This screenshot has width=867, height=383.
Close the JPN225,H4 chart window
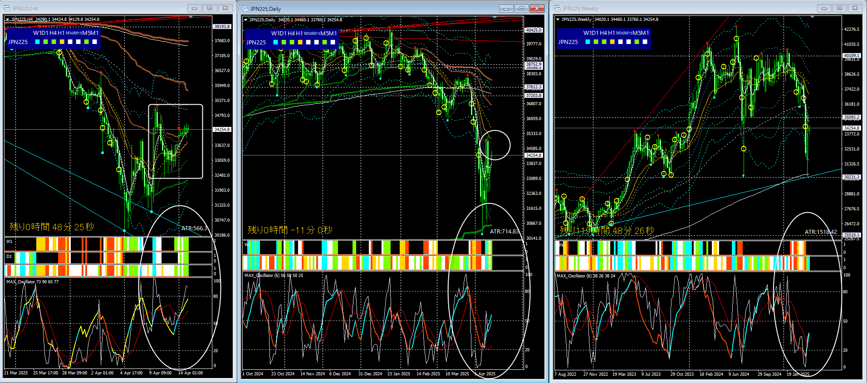point(225,8)
